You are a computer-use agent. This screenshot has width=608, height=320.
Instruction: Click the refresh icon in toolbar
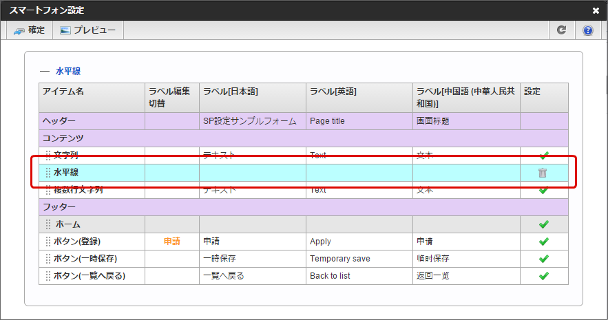point(562,30)
